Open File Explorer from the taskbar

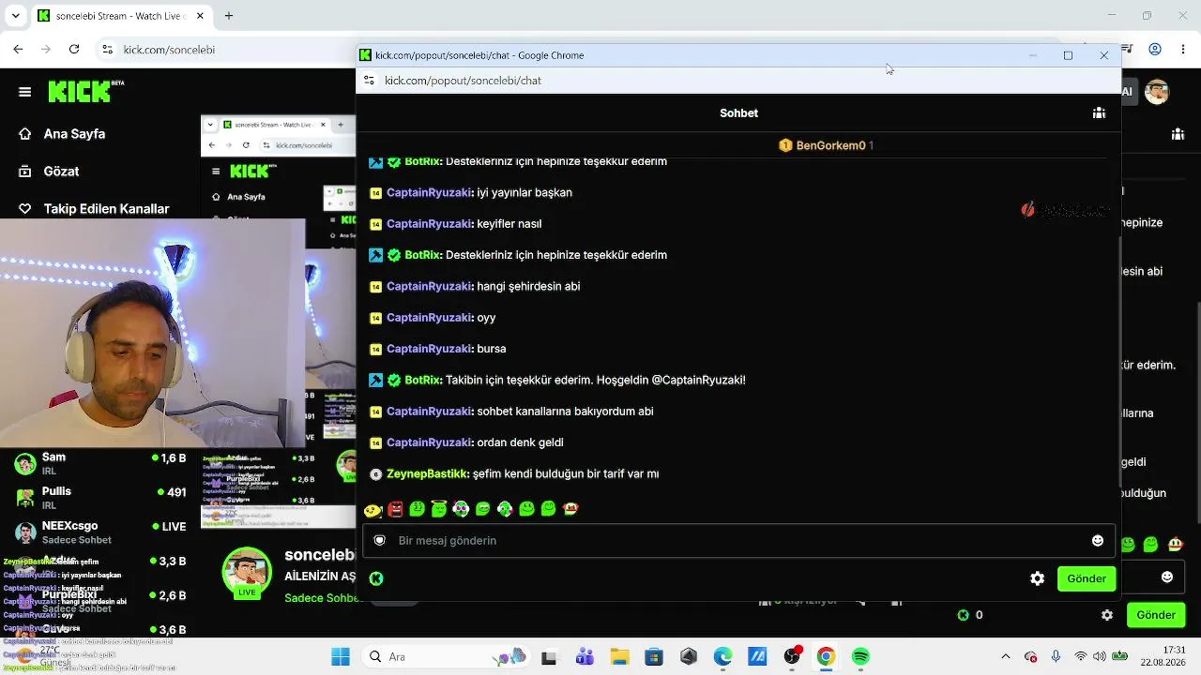pos(618,656)
